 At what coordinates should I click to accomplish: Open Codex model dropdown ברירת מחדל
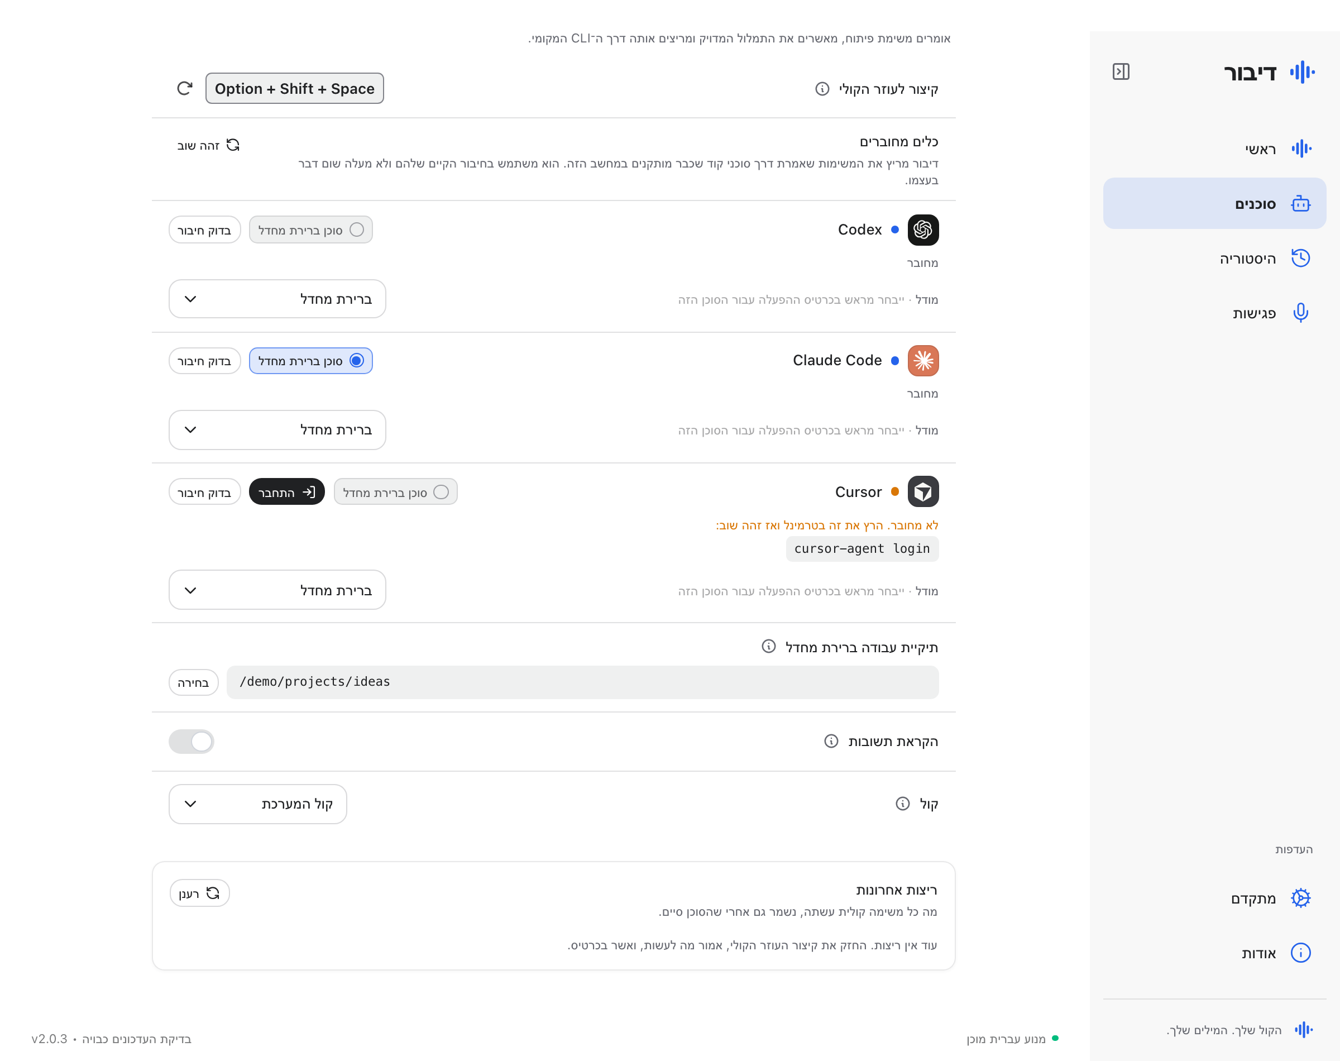[x=277, y=299]
